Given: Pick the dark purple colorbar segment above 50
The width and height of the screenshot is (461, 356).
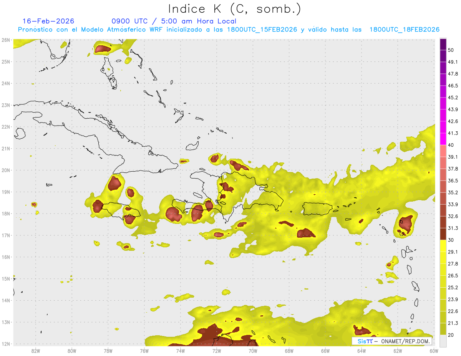Looking at the screenshot, I should [443, 44].
